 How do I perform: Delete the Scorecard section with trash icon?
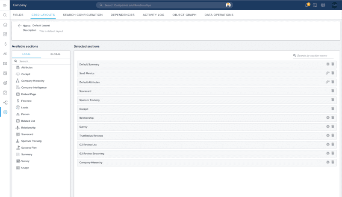click(x=333, y=91)
